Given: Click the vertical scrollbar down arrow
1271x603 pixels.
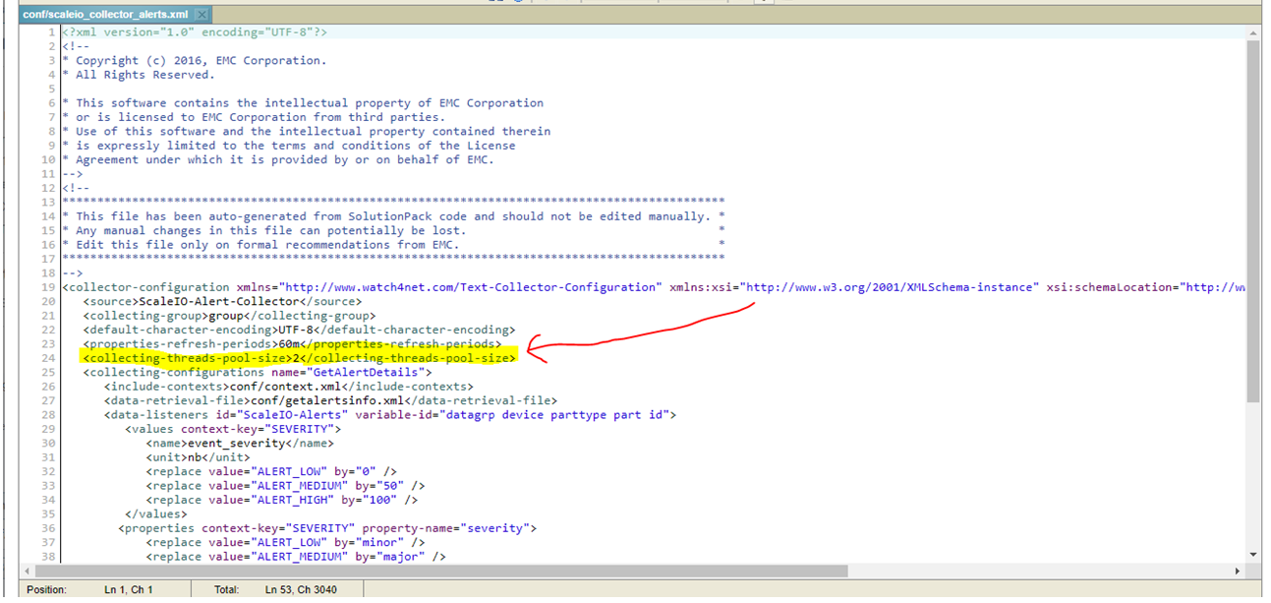Looking at the screenshot, I should click(1252, 556).
